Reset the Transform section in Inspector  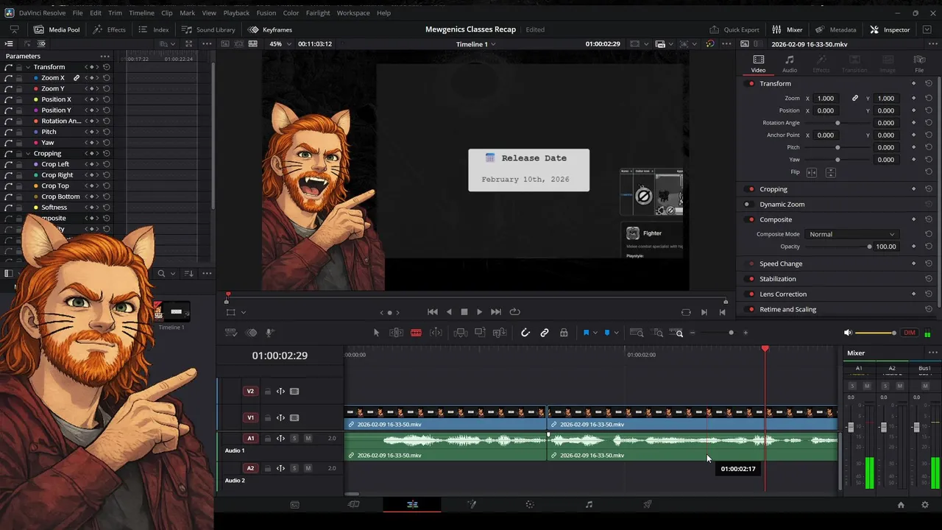click(928, 83)
